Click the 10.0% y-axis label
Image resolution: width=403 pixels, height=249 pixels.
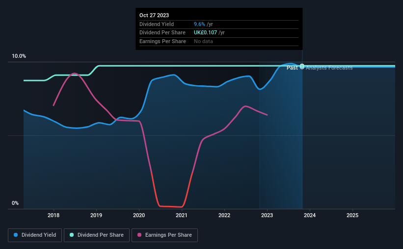click(x=19, y=56)
